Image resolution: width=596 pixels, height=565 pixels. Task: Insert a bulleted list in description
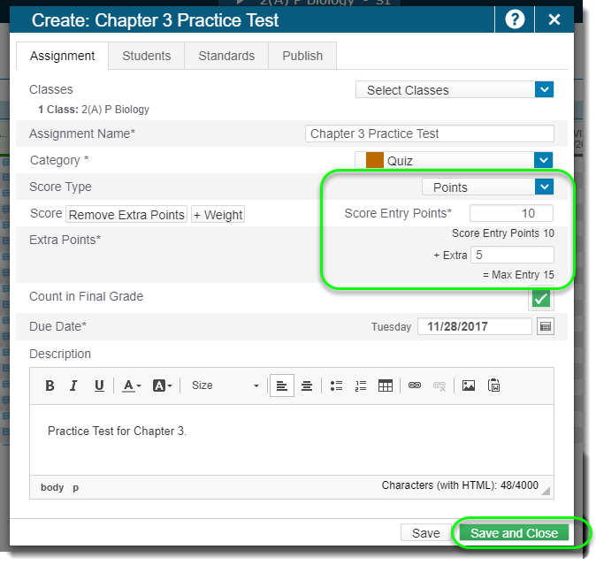coord(336,386)
